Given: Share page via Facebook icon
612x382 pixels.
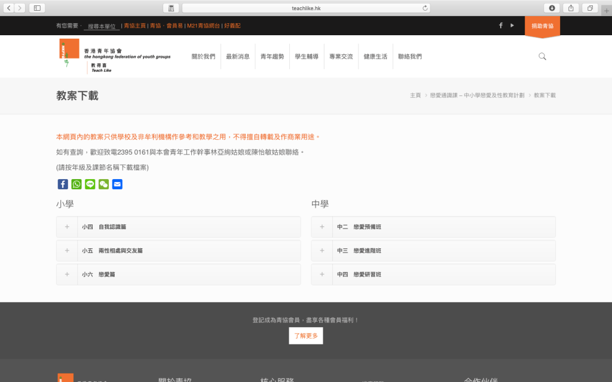Looking at the screenshot, I should click(63, 184).
